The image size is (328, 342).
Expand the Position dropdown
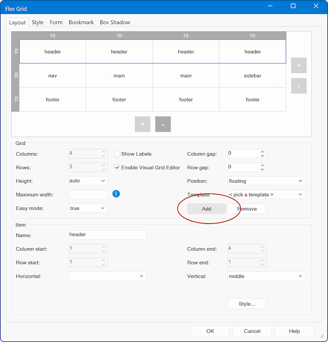266,181
